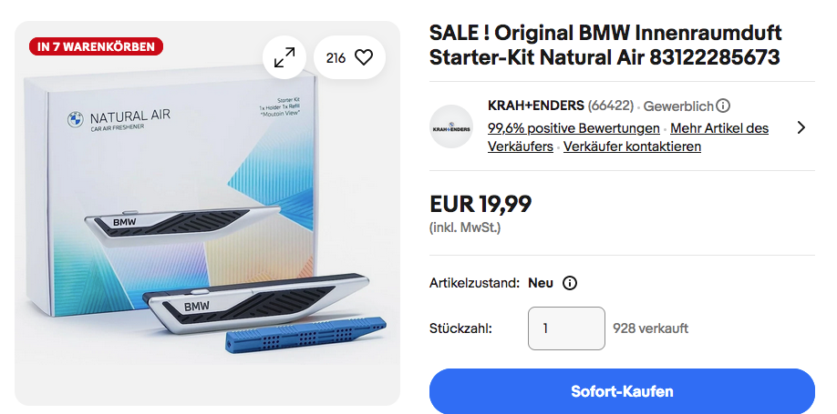
Task: Click the 928 verkauft sold count
Action: (x=650, y=328)
